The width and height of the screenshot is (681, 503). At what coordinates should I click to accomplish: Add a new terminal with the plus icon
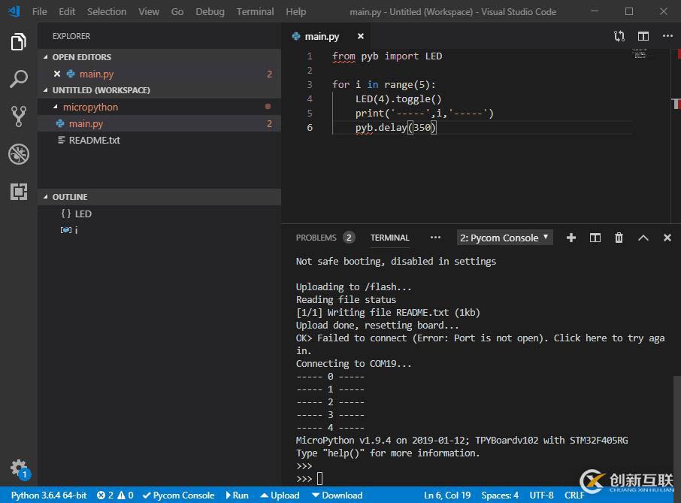[571, 237]
